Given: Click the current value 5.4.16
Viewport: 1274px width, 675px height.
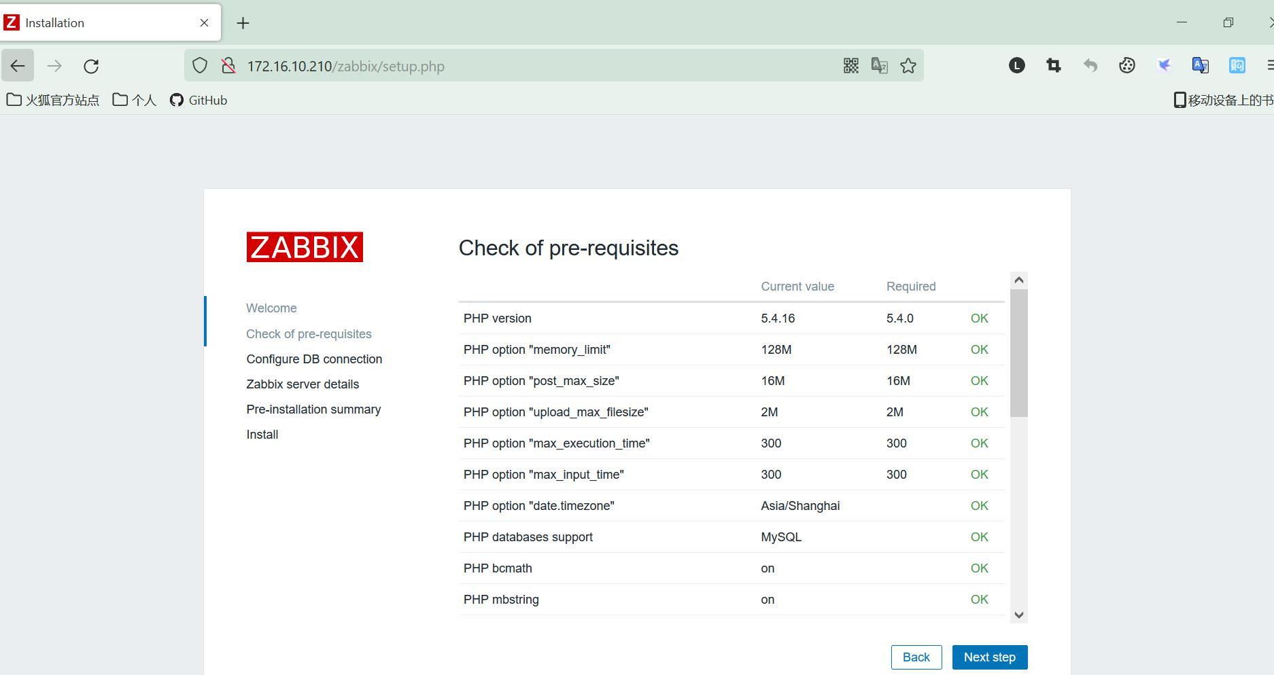Looking at the screenshot, I should pyautogui.click(x=778, y=318).
